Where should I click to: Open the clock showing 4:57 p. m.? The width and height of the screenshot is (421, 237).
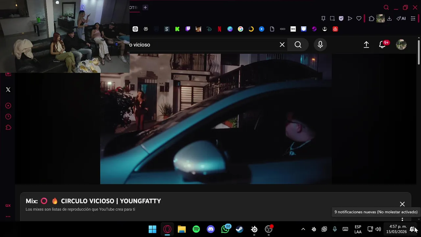pyautogui.click(x=396, y=229)
